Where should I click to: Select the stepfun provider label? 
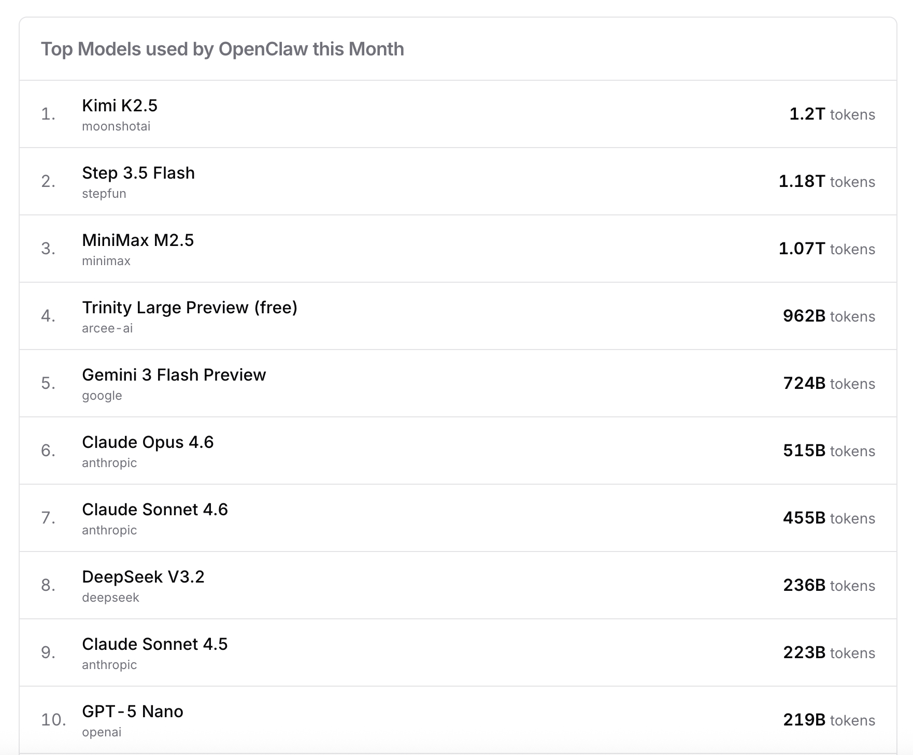point(104,194)
